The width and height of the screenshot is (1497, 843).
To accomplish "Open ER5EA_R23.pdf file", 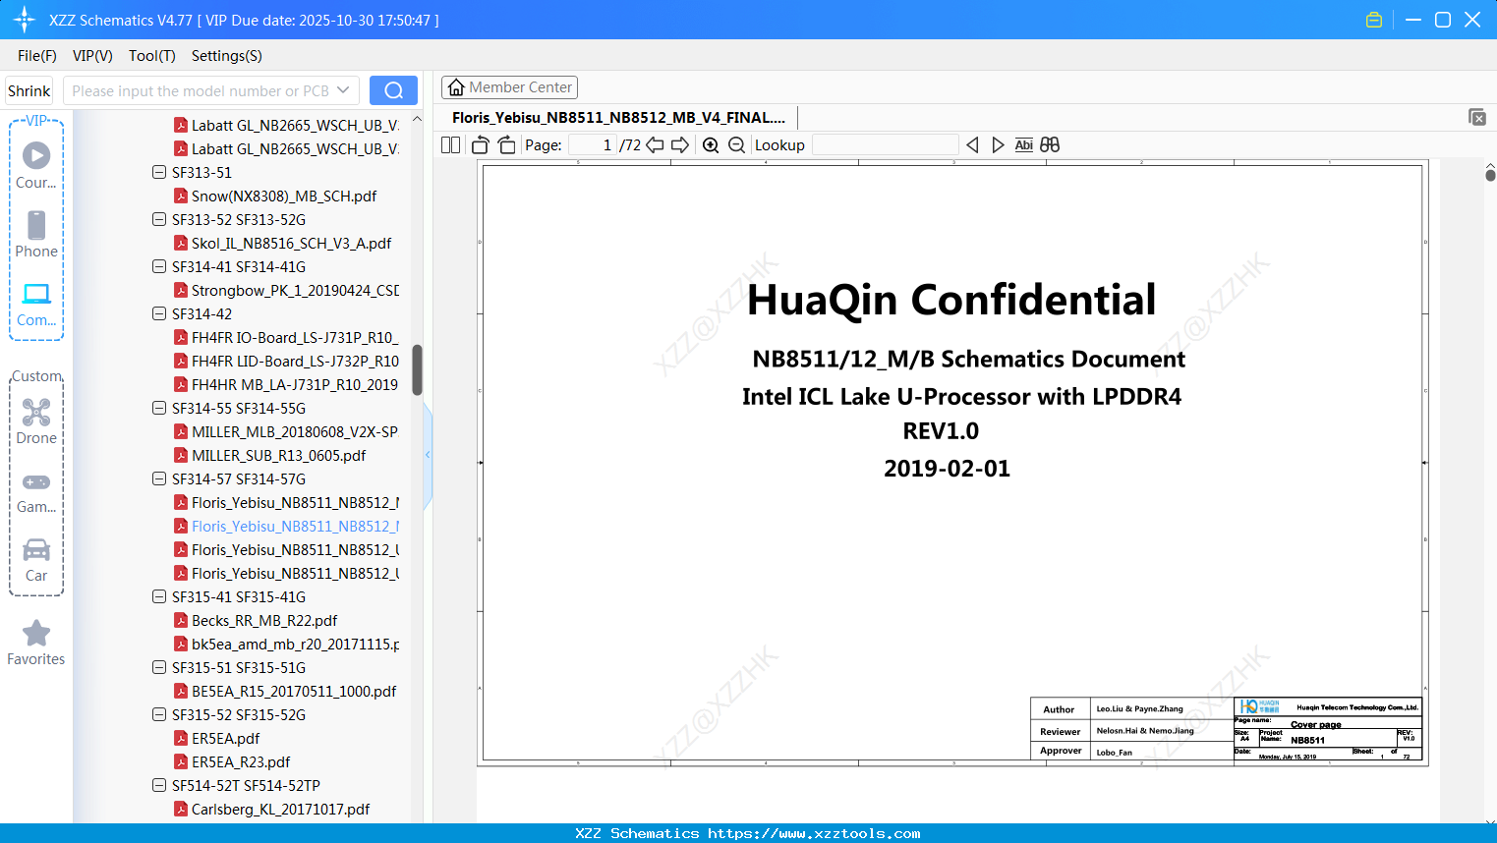I will (241, 761).
